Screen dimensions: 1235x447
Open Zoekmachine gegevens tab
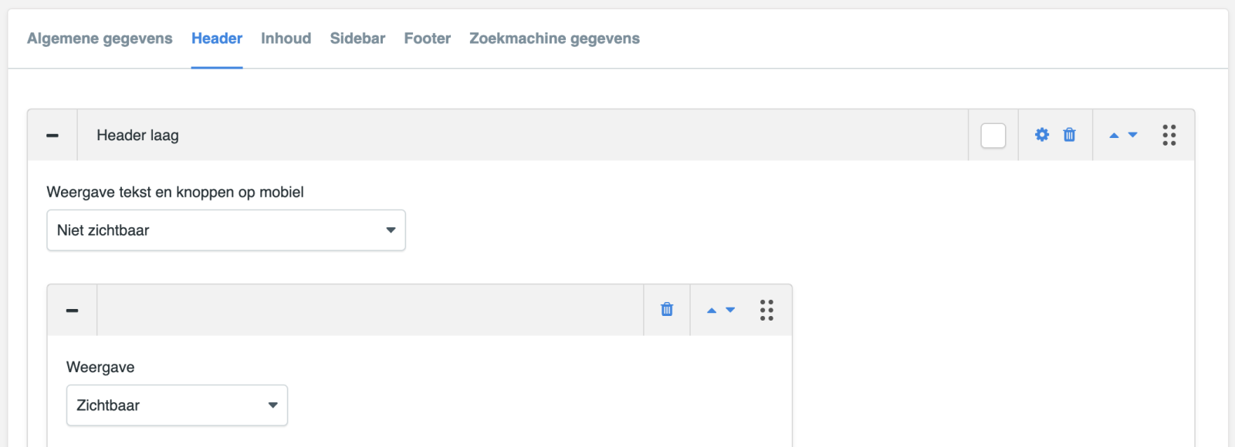(x=554, y=39)
